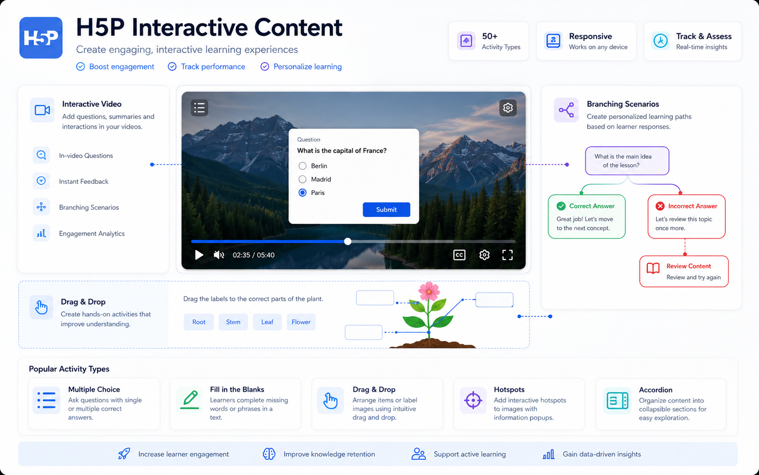
Task: Click the Branching Scenarios share-node icon
Action: coord(566,110)
